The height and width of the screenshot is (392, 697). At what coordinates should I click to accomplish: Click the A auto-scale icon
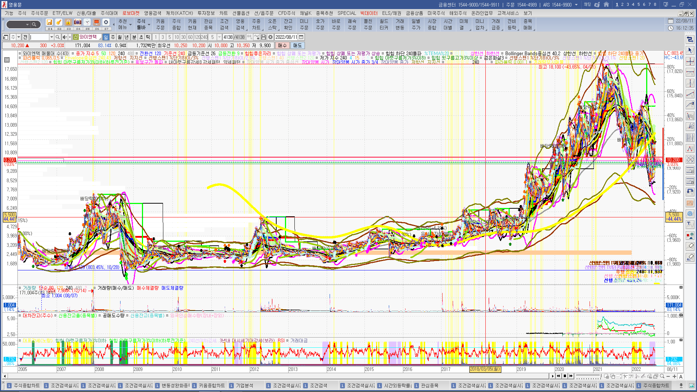coord(681,376)
